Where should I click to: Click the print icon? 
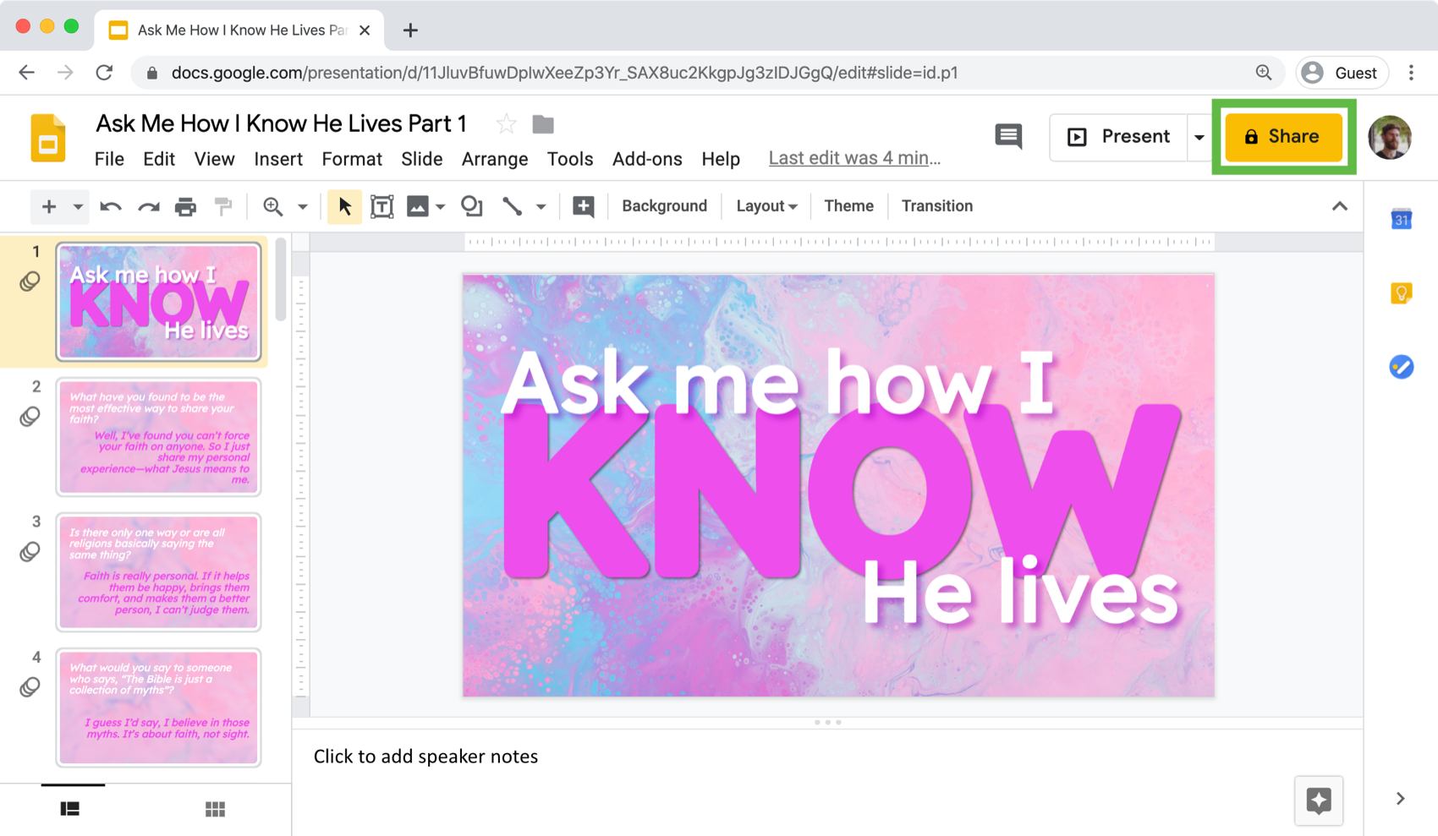(185, 206)
